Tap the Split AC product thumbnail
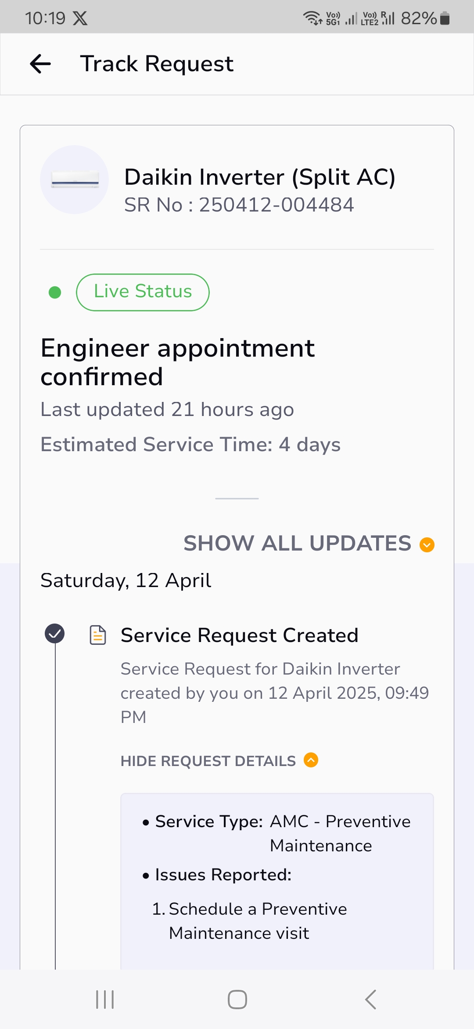The height and width of the screenshot is (1029, 474). click(75, 179)
